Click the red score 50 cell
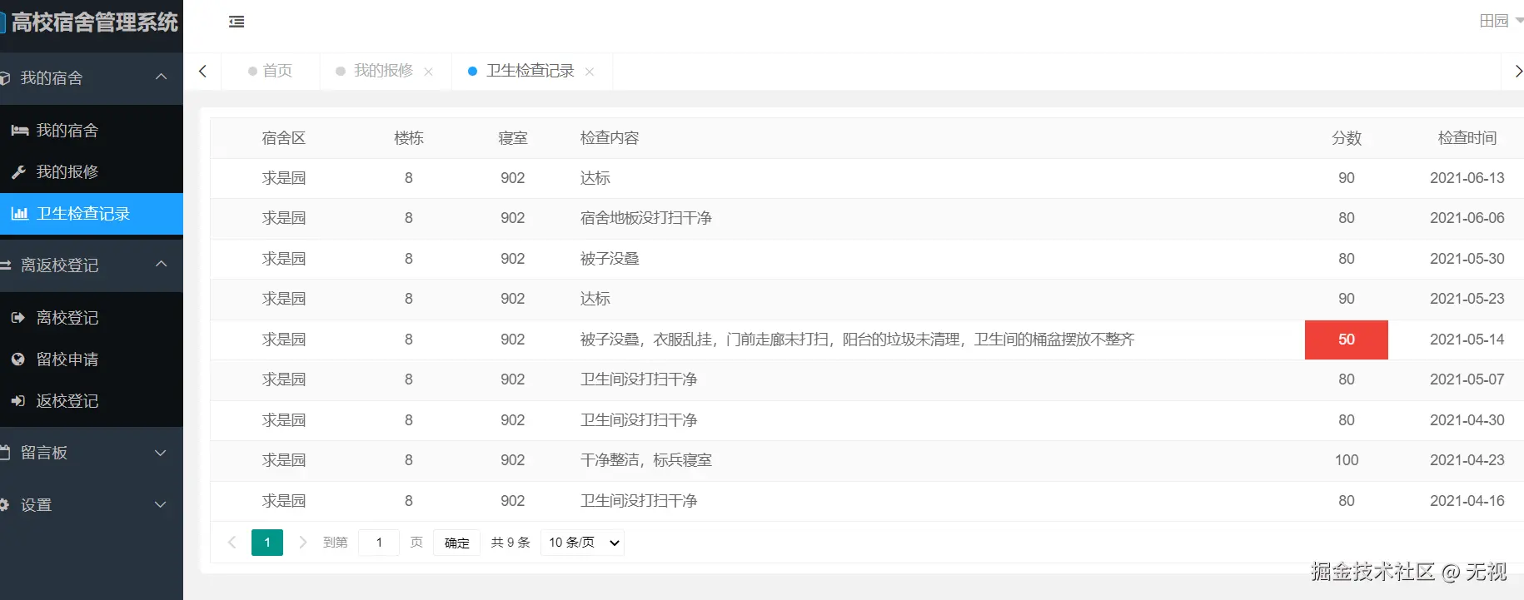Image resolution: width=1524 pixels, height=600 pixels. point(1347,340)
